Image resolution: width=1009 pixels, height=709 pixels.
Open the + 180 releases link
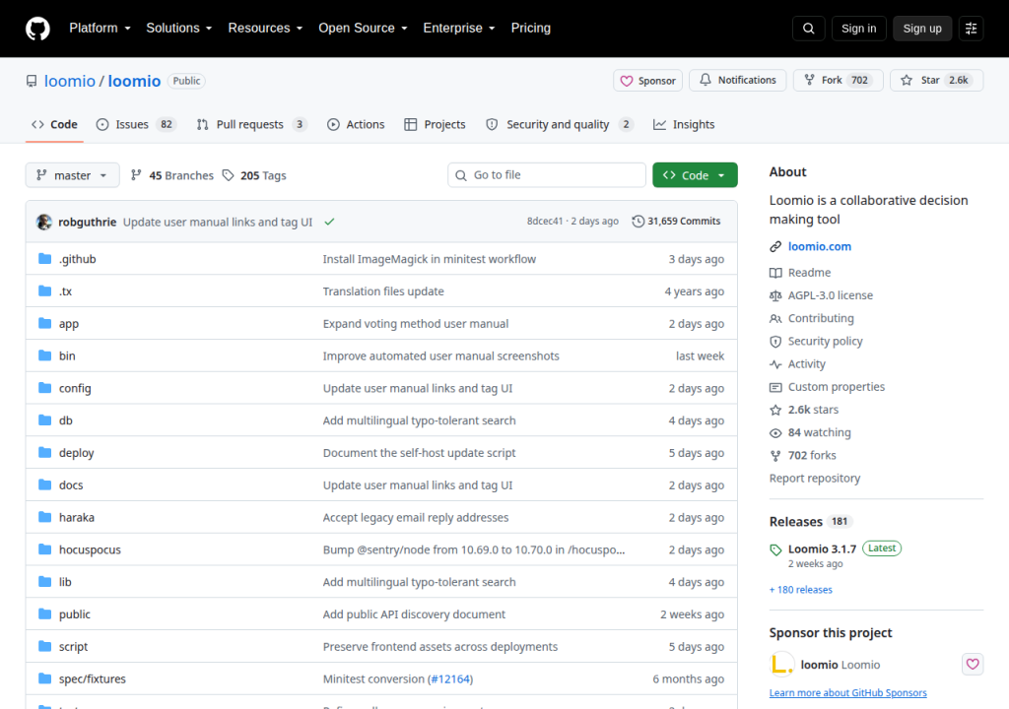800,589
